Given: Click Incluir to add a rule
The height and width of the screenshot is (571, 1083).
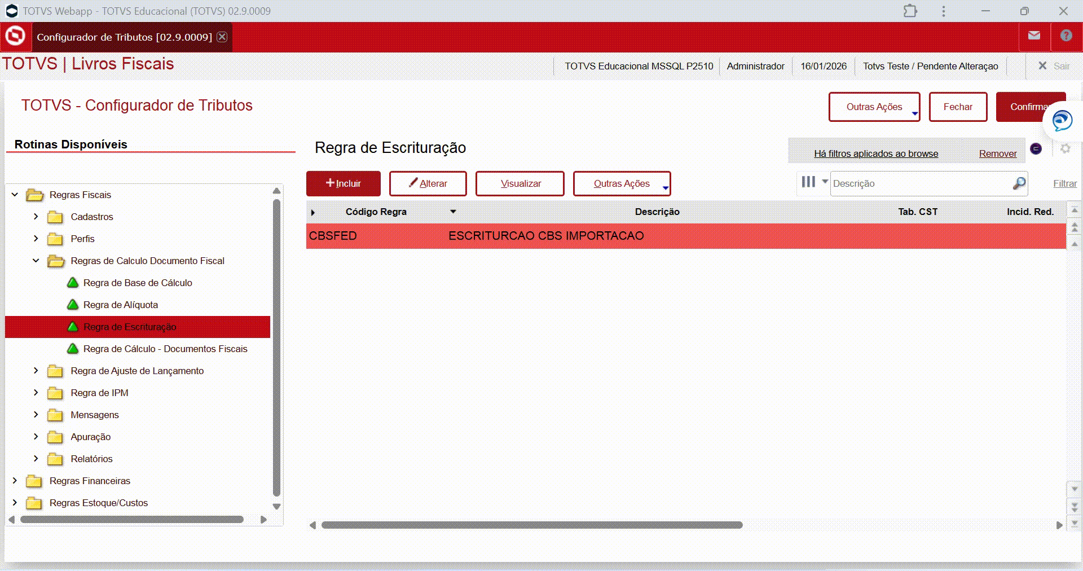Looking at the screenshot, I should (x=344, y=183).
